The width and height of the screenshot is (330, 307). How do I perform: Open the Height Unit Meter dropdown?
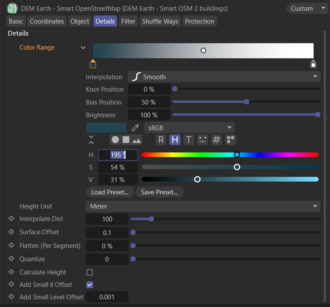(203, 206)
